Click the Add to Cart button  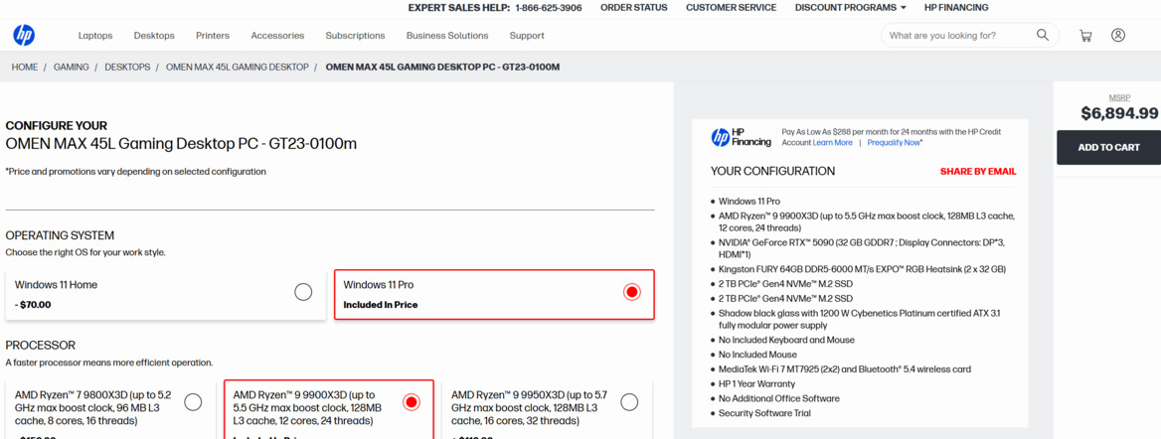1108,147
